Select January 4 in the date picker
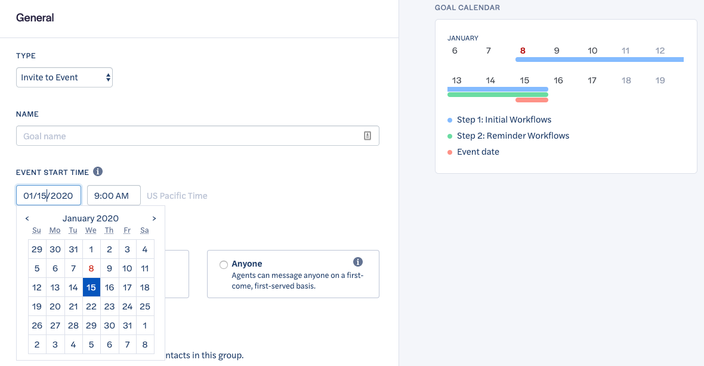704x366 pixels. 145,249
